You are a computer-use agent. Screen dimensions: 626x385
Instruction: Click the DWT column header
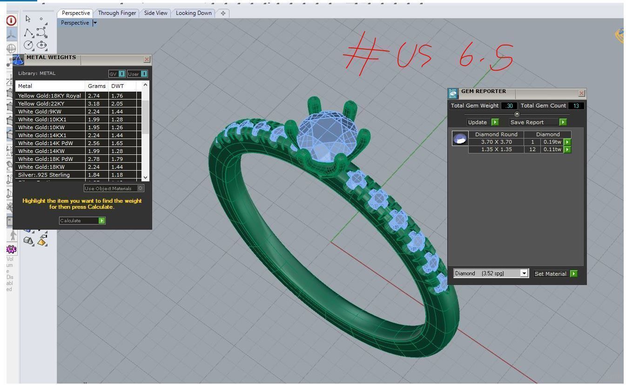(122, 86)
